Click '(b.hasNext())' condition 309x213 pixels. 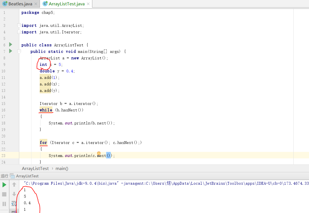[69, 110]
